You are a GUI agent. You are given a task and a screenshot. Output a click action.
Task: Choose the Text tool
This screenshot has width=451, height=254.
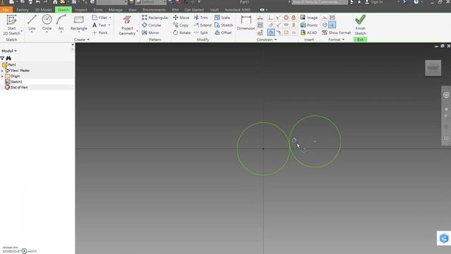(x=99, y=25)
